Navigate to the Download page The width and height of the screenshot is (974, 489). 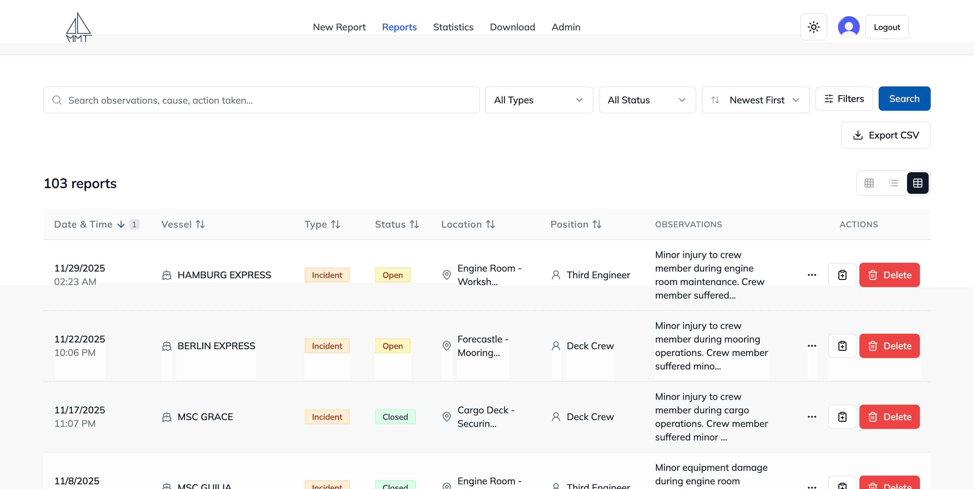tap(512, 27)
